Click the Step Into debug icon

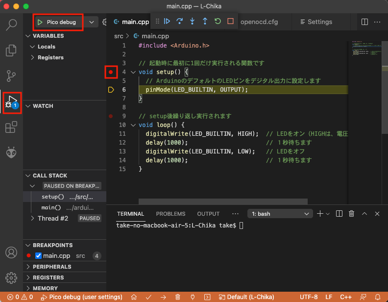192,22
